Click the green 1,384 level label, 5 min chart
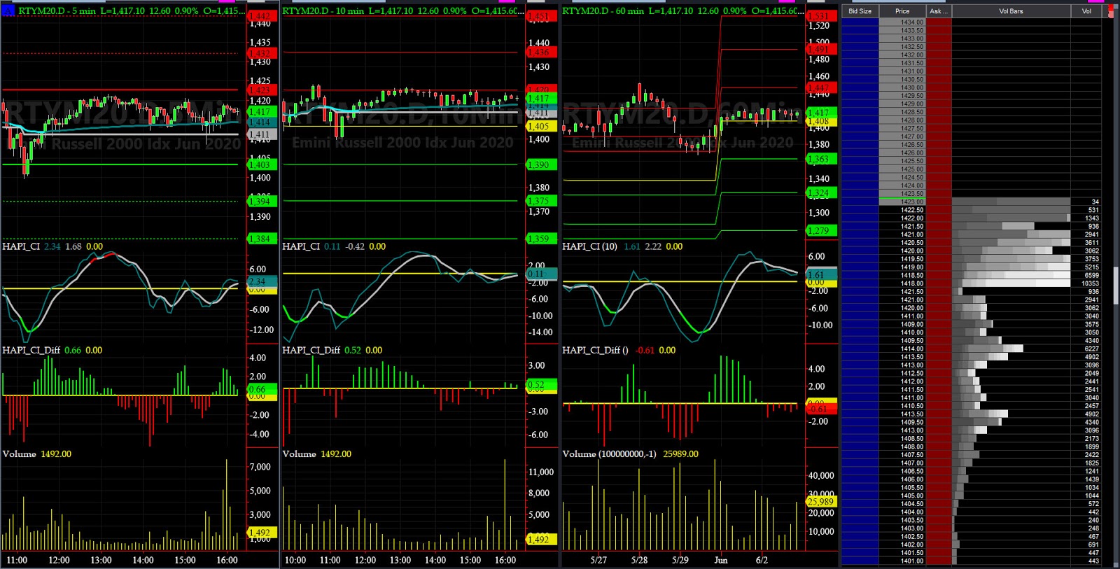 tap(262, 239)
